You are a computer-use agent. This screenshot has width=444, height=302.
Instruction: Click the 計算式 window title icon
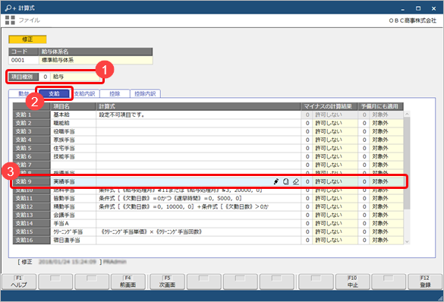(10, 8)
